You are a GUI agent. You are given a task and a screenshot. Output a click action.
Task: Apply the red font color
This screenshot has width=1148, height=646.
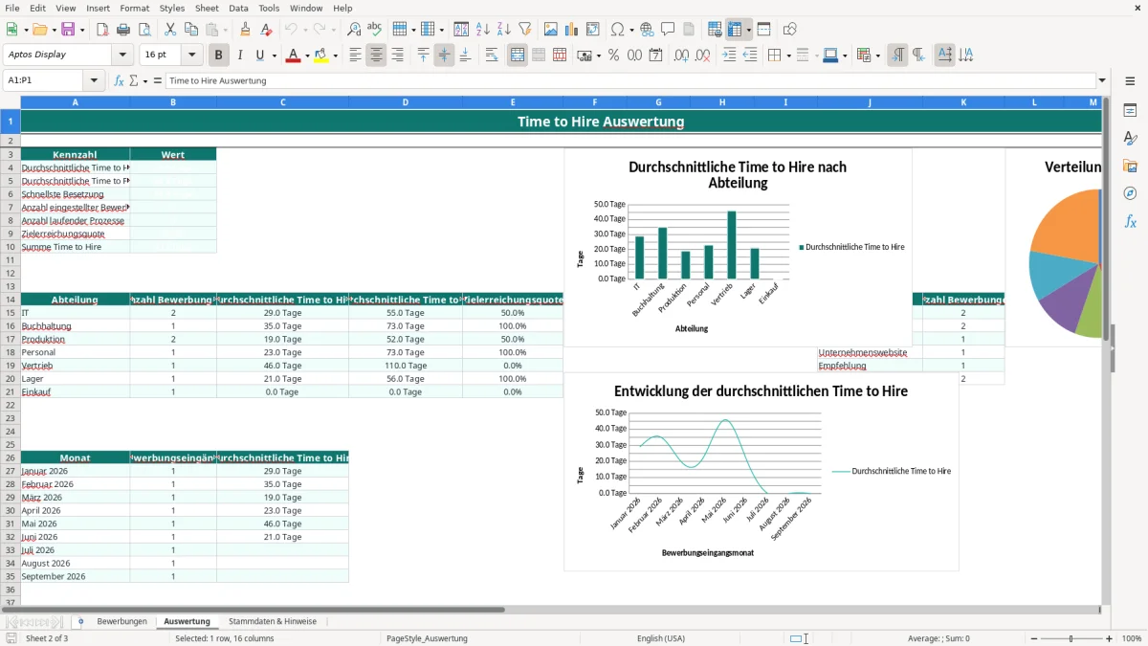click(293, 56)
